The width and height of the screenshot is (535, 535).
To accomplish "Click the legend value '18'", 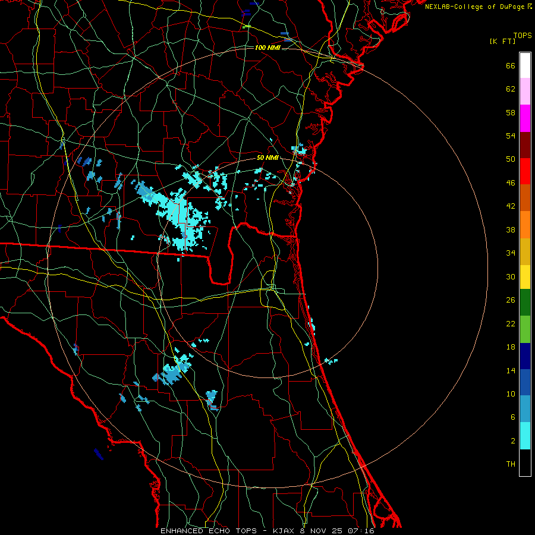I will (x=511, y=347).
